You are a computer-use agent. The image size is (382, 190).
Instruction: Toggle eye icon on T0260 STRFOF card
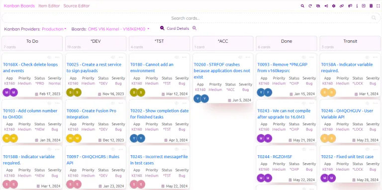[240, 57]
